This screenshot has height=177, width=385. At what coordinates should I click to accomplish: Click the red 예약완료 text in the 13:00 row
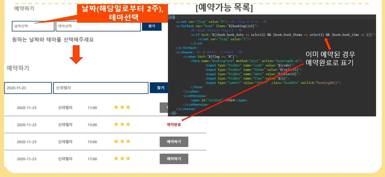click(x=174, y=125)
